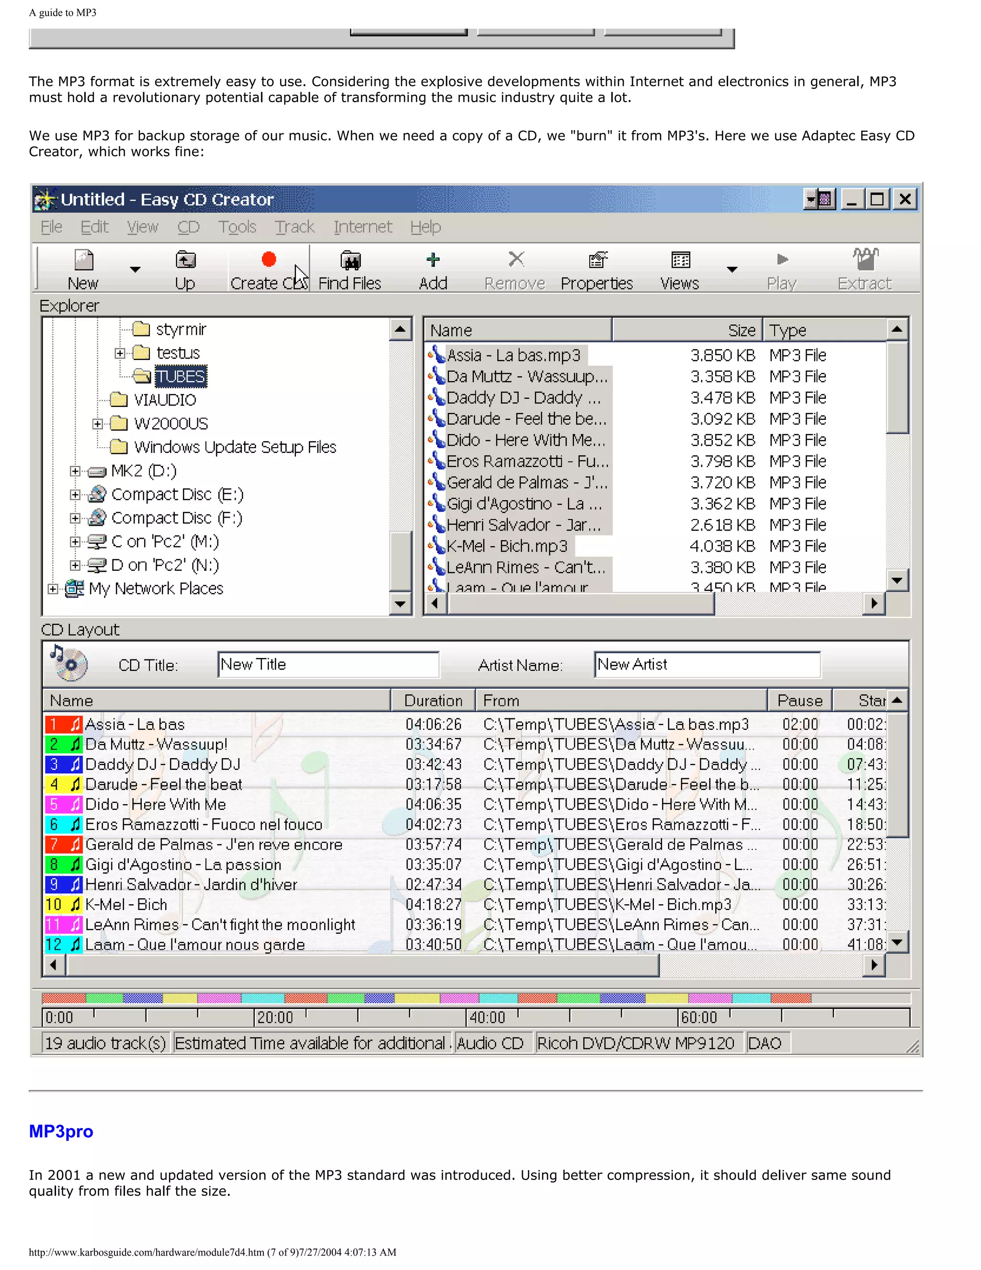
Task: Select Windows Update Setup Files folder
Action: coord(235,447)
